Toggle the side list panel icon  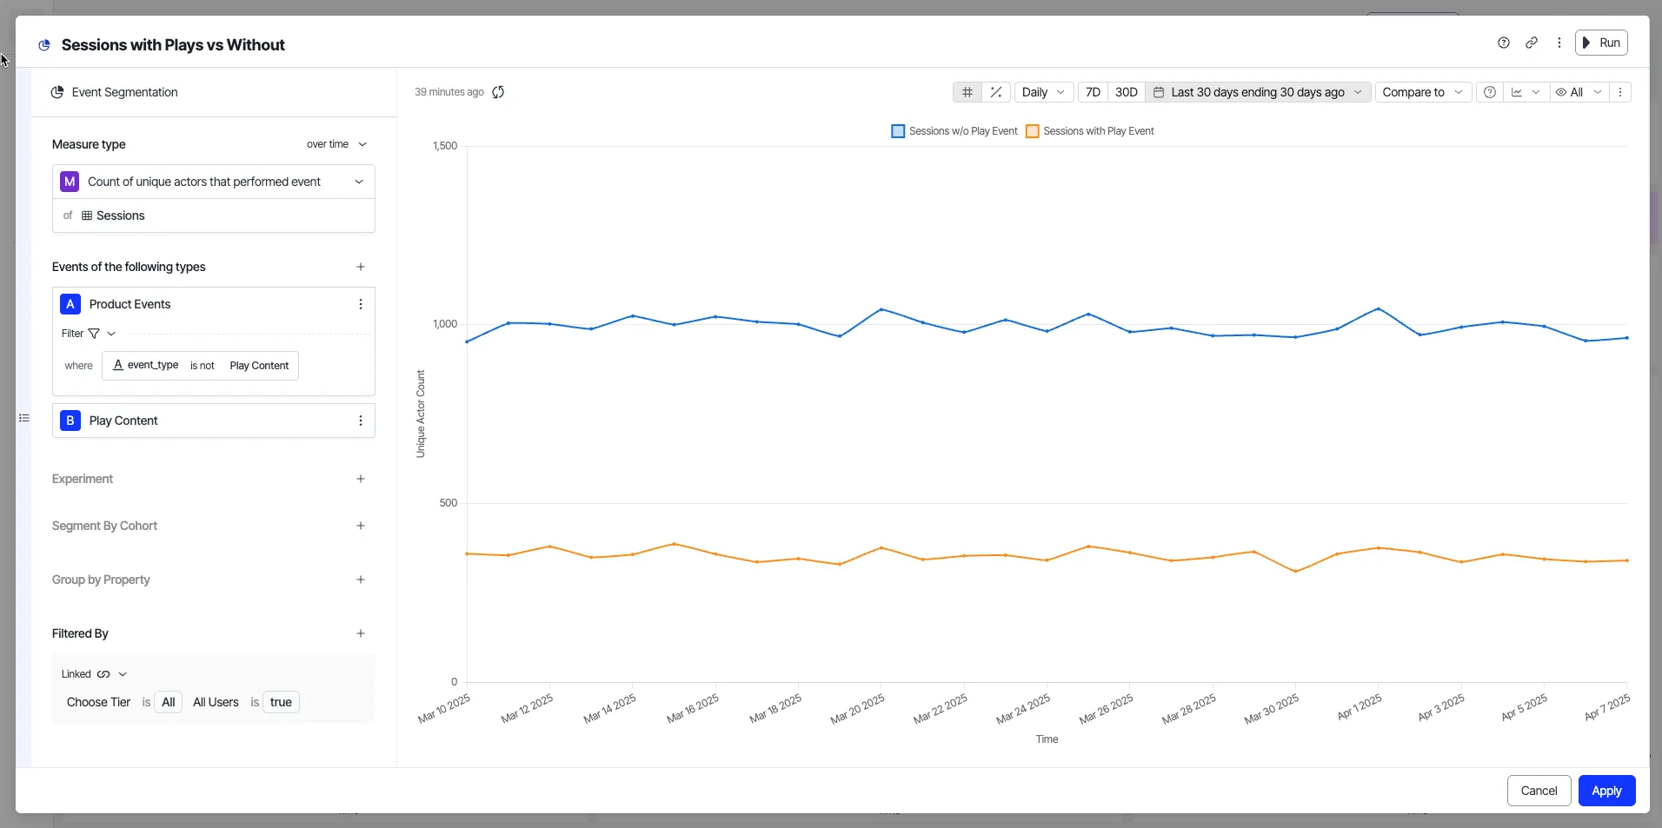[24, 418]
